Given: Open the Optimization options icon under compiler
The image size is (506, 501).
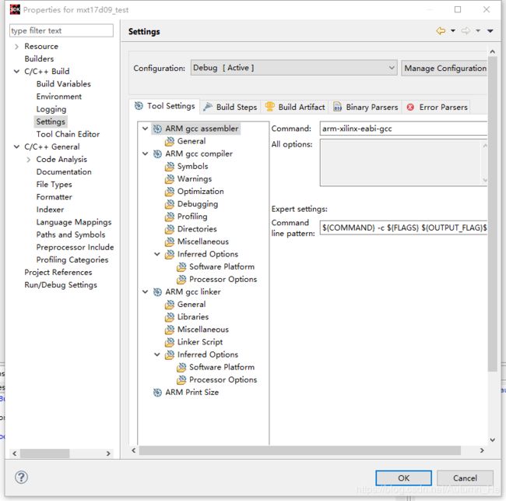Looking at the screenshot, I should tap(170, 191).
